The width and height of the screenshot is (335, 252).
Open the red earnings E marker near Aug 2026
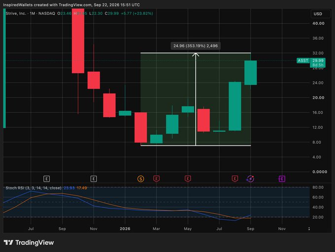click(x=235, y=179)
